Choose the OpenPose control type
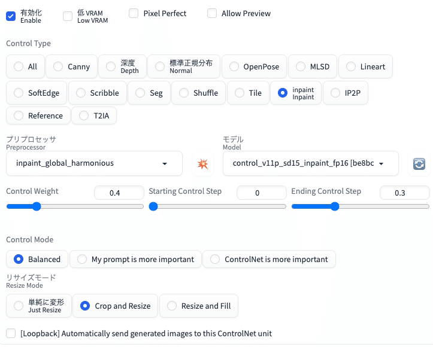The image size is (433, 347). 254,66
